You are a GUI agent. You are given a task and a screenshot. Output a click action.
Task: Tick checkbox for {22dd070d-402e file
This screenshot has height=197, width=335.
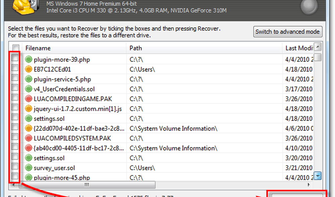coord(15,127)
